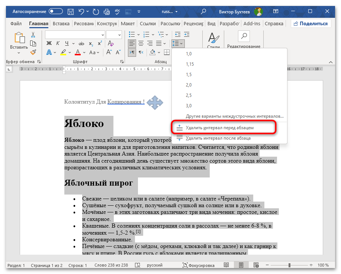Undo the last action
Screen dimensions: 341x274
pyautogui.click(x=81, y=12)
